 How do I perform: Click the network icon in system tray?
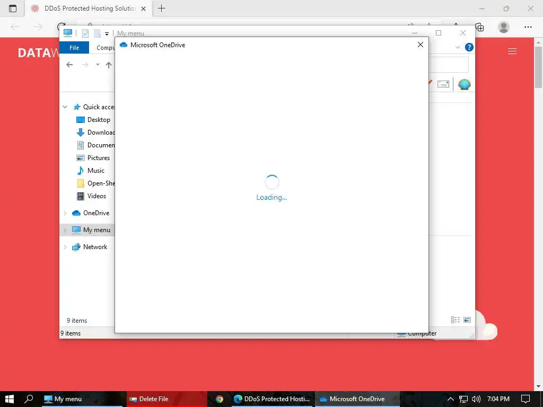point(463,399)
